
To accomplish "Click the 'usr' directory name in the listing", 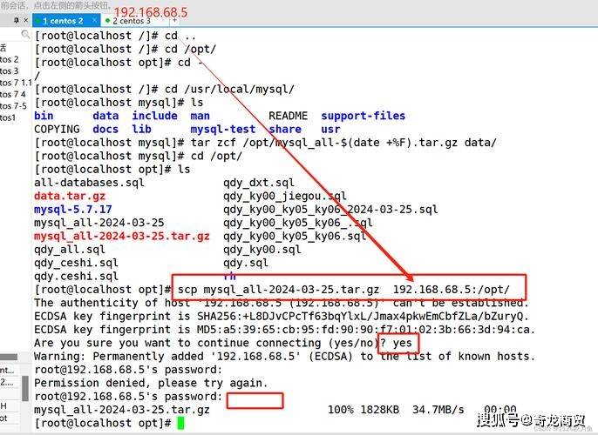I will 330,130.
